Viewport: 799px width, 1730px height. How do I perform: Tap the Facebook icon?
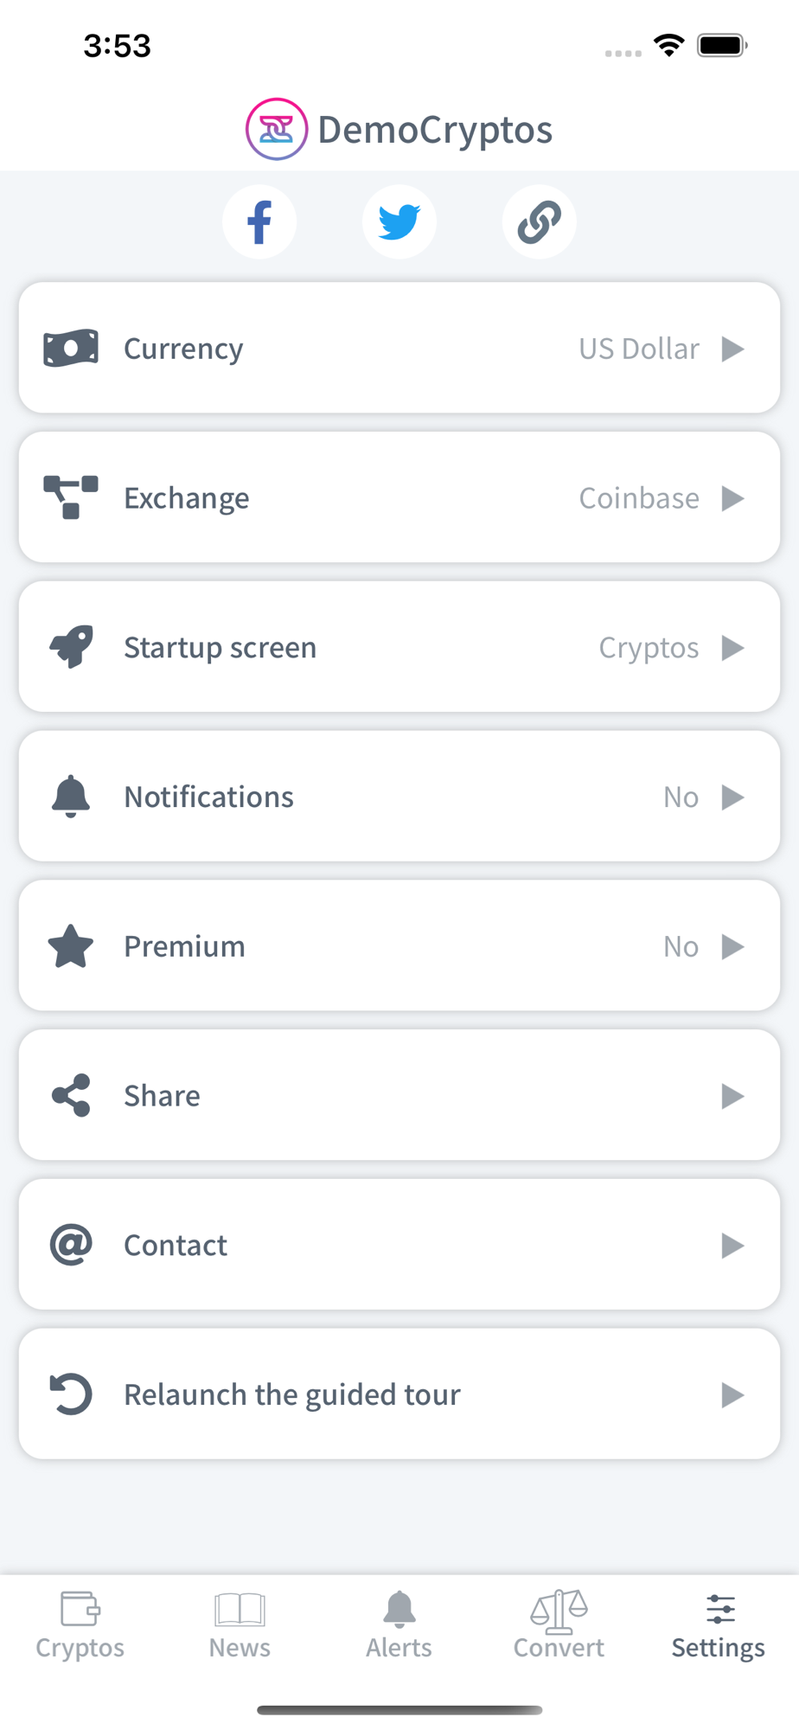coord(259,222)
